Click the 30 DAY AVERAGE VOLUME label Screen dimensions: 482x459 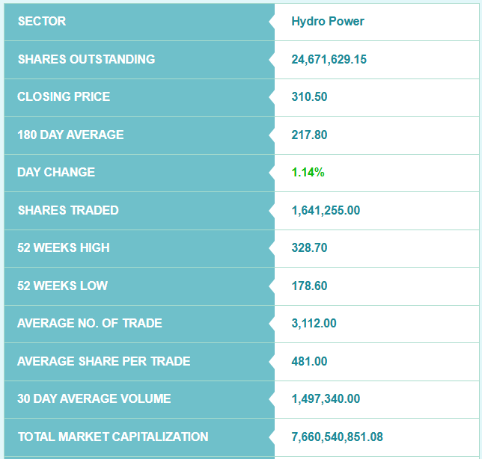click(94, 399)
